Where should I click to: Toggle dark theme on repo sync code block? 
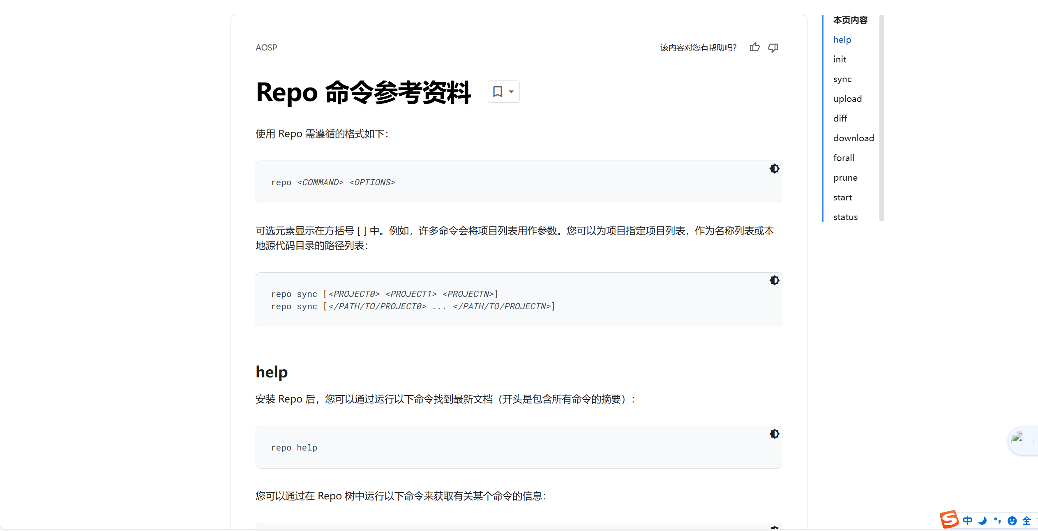tap(774, 280)
